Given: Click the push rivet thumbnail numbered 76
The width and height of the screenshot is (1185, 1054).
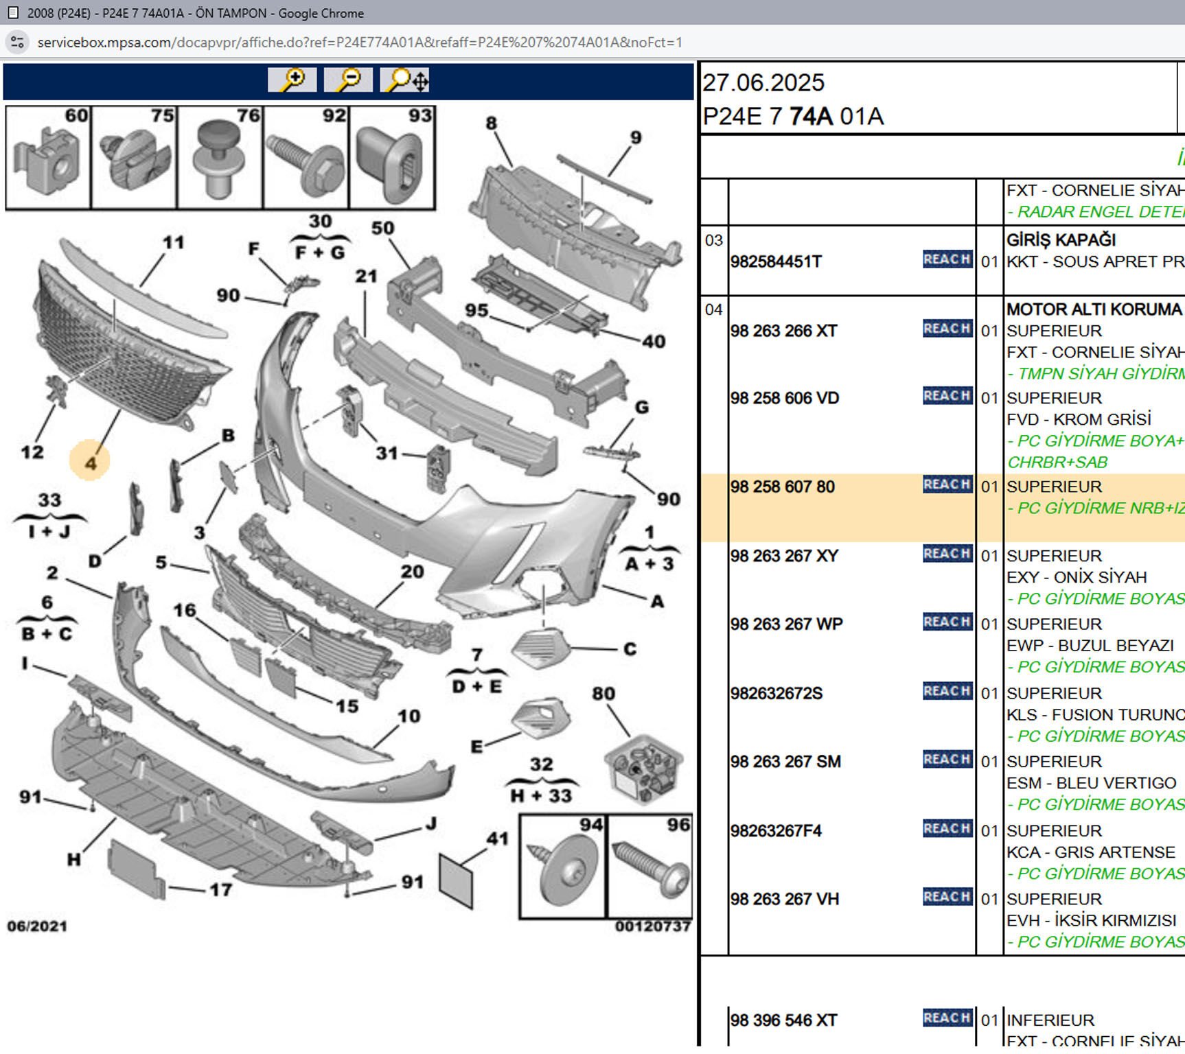Looking at the screenshot, I should pos(220,158).
